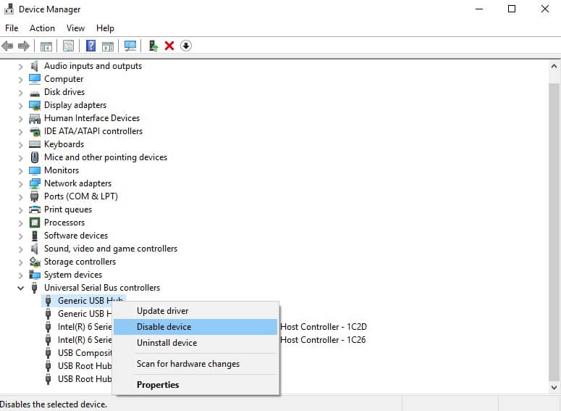Click the IDE ATA/ATAPI controllers icon
The width and height of the screenshot is (561, 411).
(x=35, y=131)
